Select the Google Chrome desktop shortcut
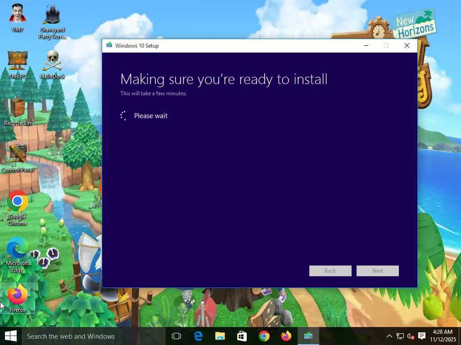The image size is (461, 345). (x=18, y=208)
